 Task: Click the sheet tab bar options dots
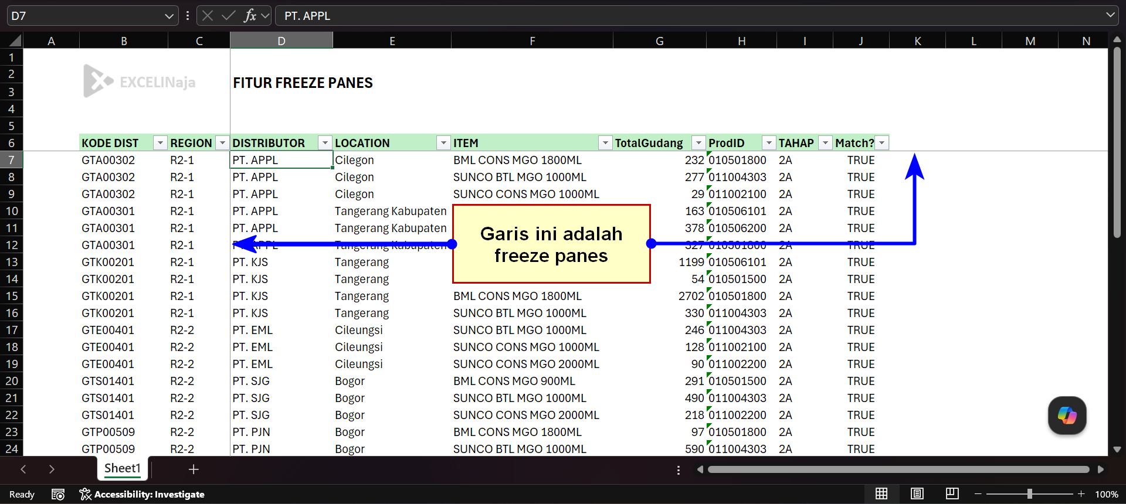(679, 470)
